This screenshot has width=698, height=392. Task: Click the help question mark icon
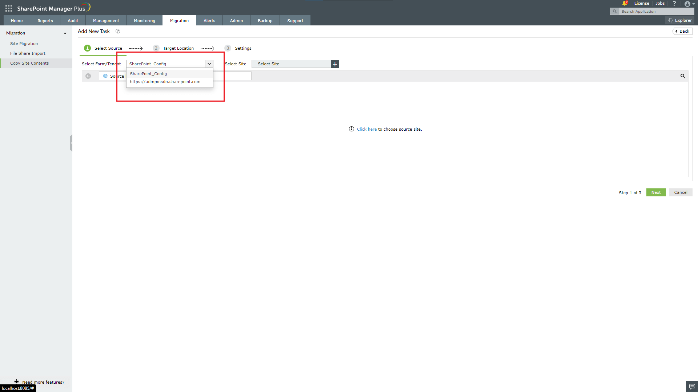(x=674, y=3)
